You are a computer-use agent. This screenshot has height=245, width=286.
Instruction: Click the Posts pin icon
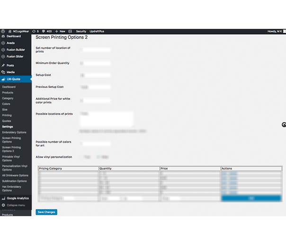[x=3, y=65]
